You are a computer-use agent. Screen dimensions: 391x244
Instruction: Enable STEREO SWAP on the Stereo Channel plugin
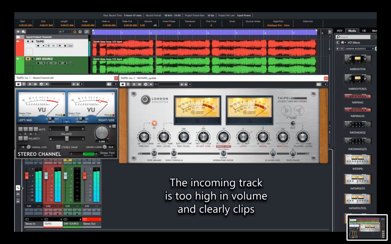pyautogui.click(x=58, y=147)
